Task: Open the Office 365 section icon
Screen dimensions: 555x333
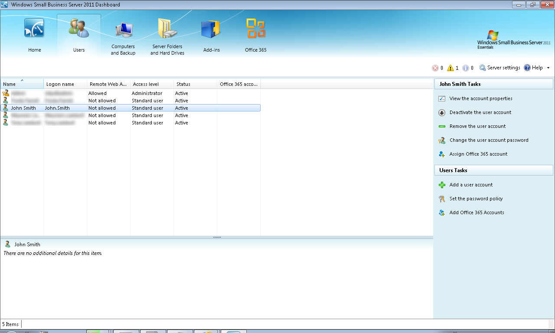Action: 256,29
